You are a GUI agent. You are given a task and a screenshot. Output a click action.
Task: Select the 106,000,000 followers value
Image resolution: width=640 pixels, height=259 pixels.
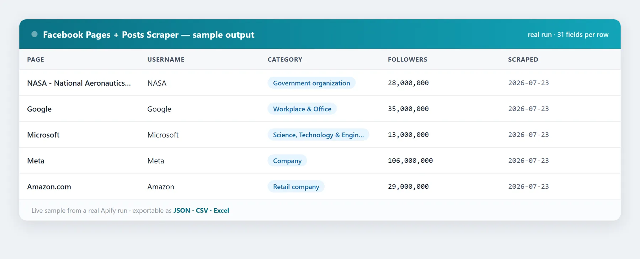410,161
